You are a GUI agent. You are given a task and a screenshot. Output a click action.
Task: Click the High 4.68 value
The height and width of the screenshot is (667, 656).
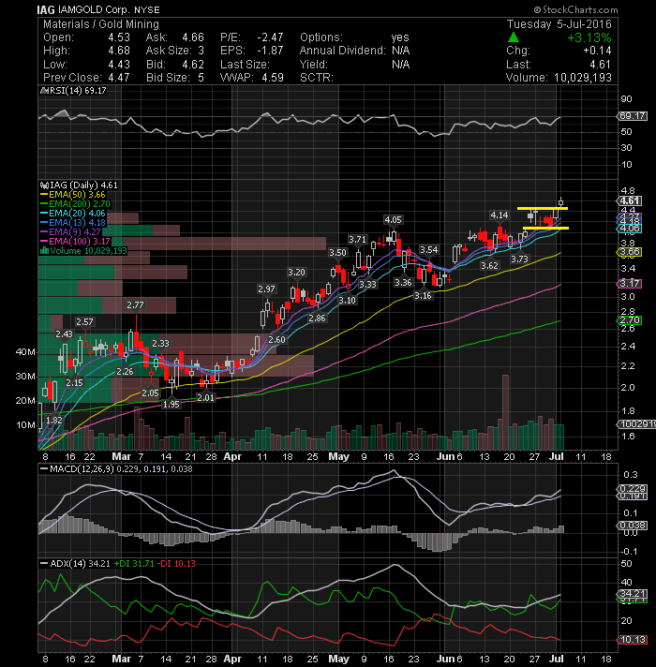[119, 51]
